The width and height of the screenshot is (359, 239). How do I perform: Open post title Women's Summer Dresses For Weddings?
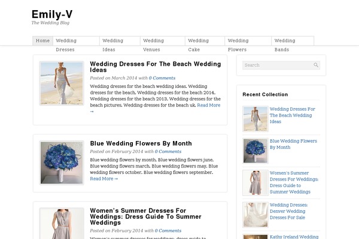pos(145,216)
